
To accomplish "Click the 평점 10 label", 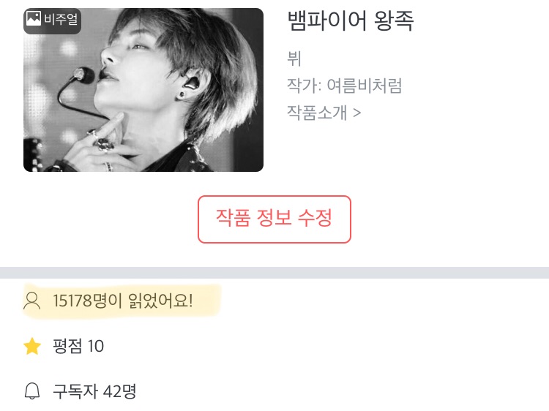I will 78,347.
